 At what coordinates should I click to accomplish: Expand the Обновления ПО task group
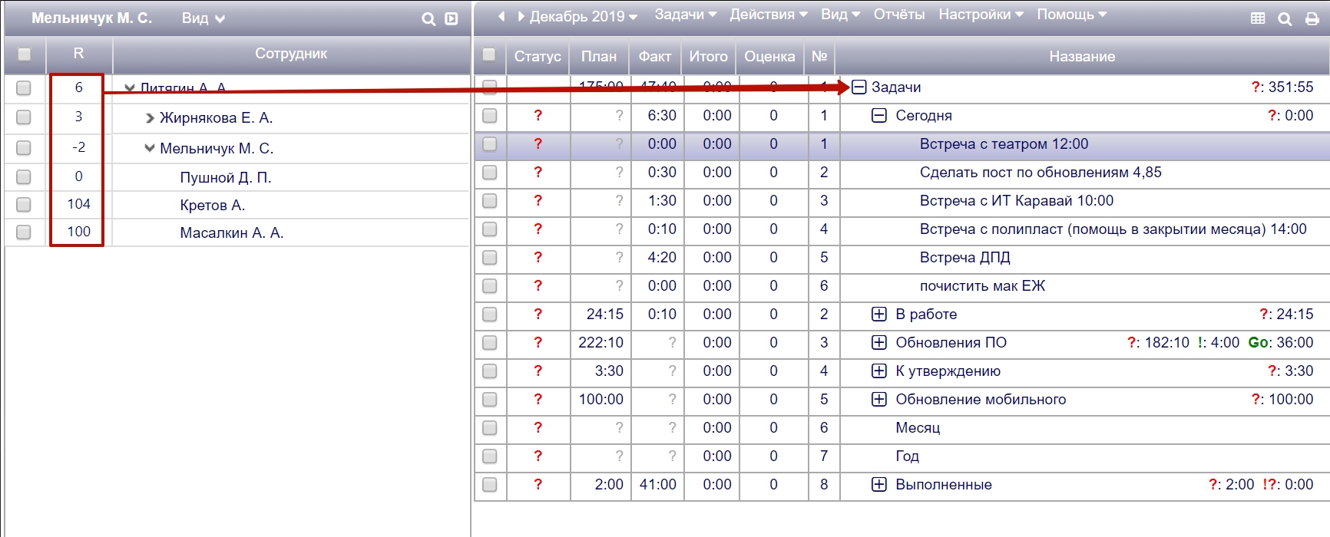tap(879, 343)
